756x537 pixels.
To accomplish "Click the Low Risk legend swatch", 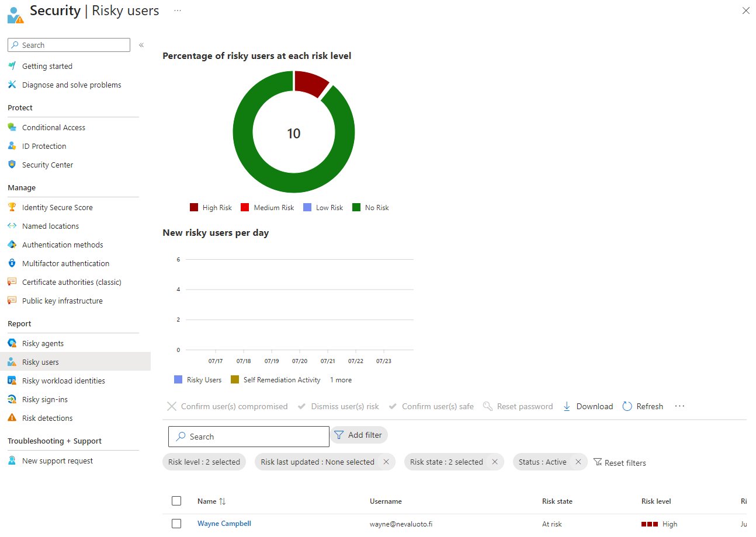I will (x=307, y=207).
